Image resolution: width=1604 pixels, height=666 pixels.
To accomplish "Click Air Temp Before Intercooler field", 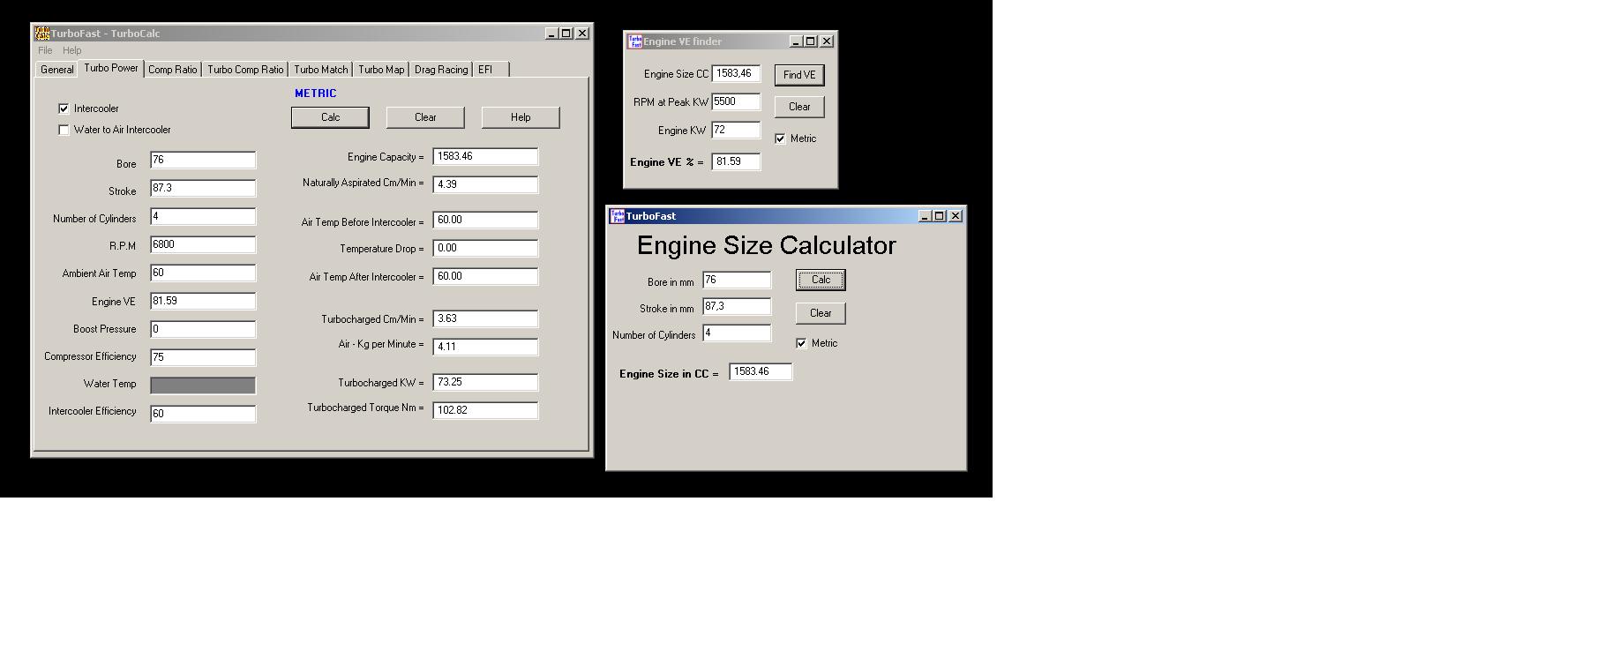I will (x=485, y=220).
